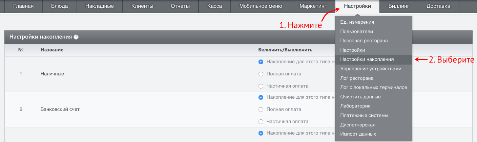Image resolution: width=477 pixels, height=142 pixels.
Task: Open the Отчеты tab
Action: [180, 6]
